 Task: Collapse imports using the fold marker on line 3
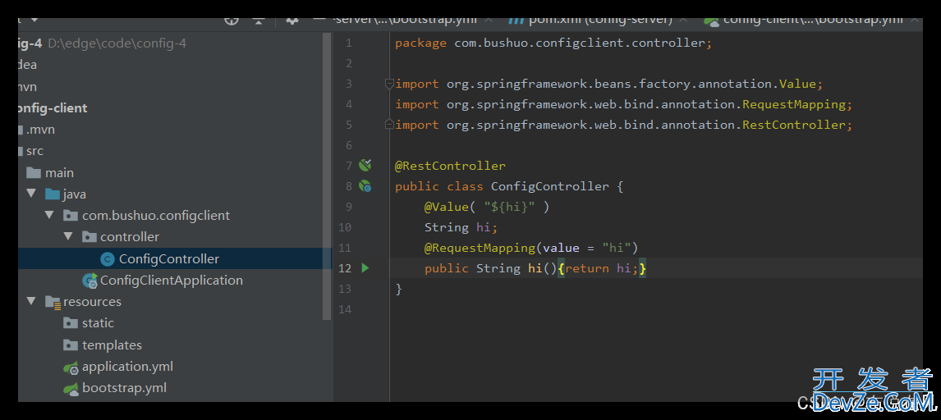(389, 84)
